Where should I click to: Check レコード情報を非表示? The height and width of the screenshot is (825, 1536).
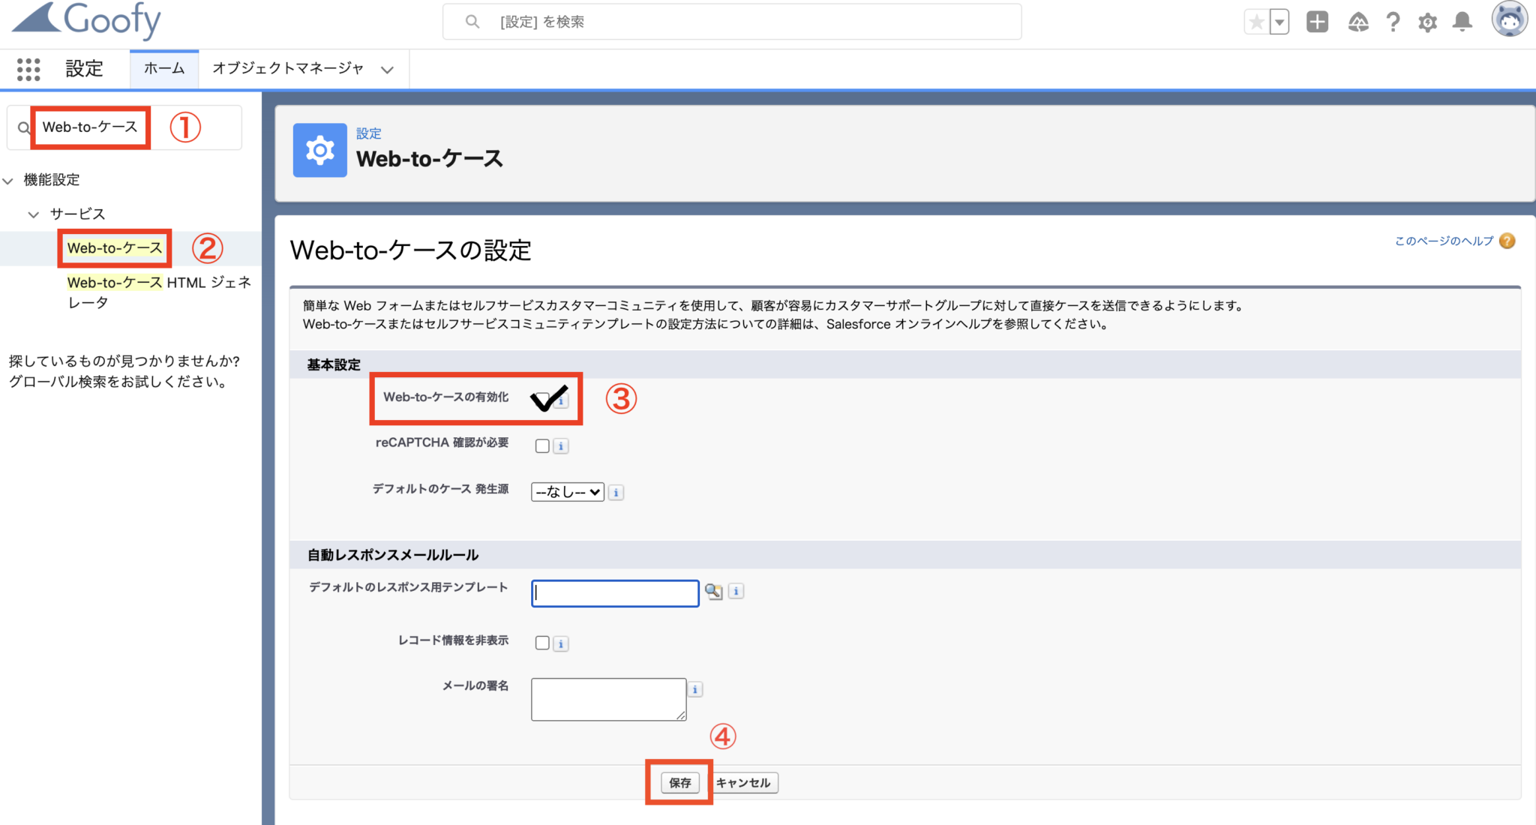542,643
